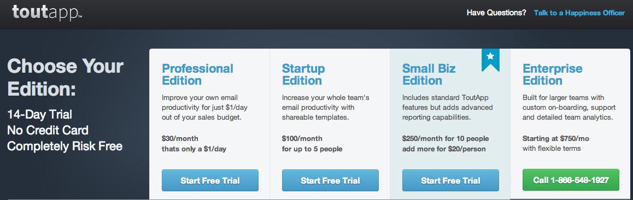Viewport: 633px width, 200px height.
Task: Click the $250/month for 10 people text
Action: pyautogui.click(x=446, y=139)
